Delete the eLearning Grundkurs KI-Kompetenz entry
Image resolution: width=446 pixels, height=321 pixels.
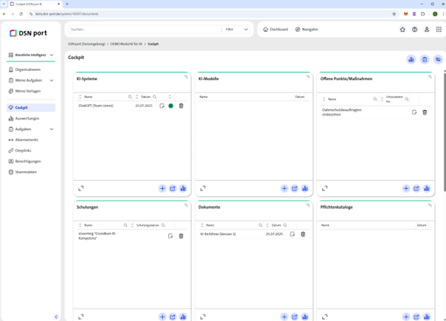tap(181, 236)
